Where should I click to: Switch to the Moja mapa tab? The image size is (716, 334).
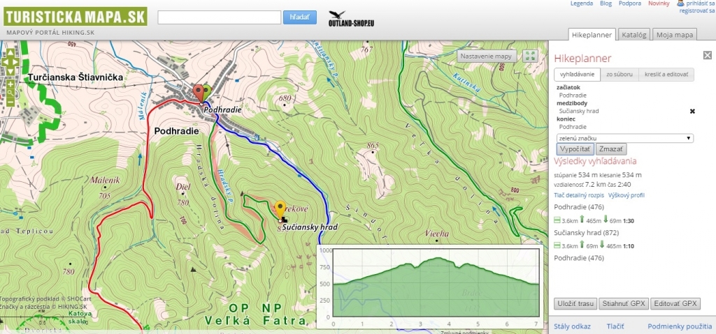pos(675,35)
